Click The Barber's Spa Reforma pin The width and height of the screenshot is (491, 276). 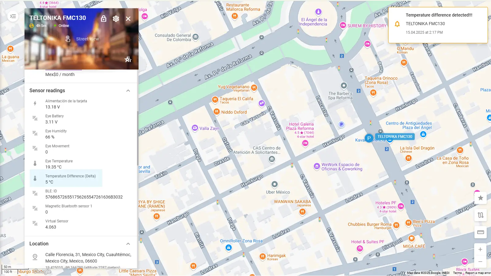(344, 86)
